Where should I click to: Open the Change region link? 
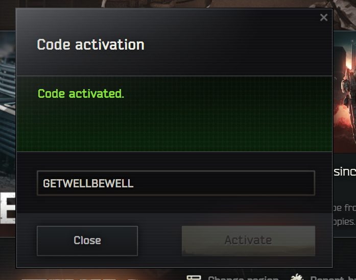tap(243, 278)
